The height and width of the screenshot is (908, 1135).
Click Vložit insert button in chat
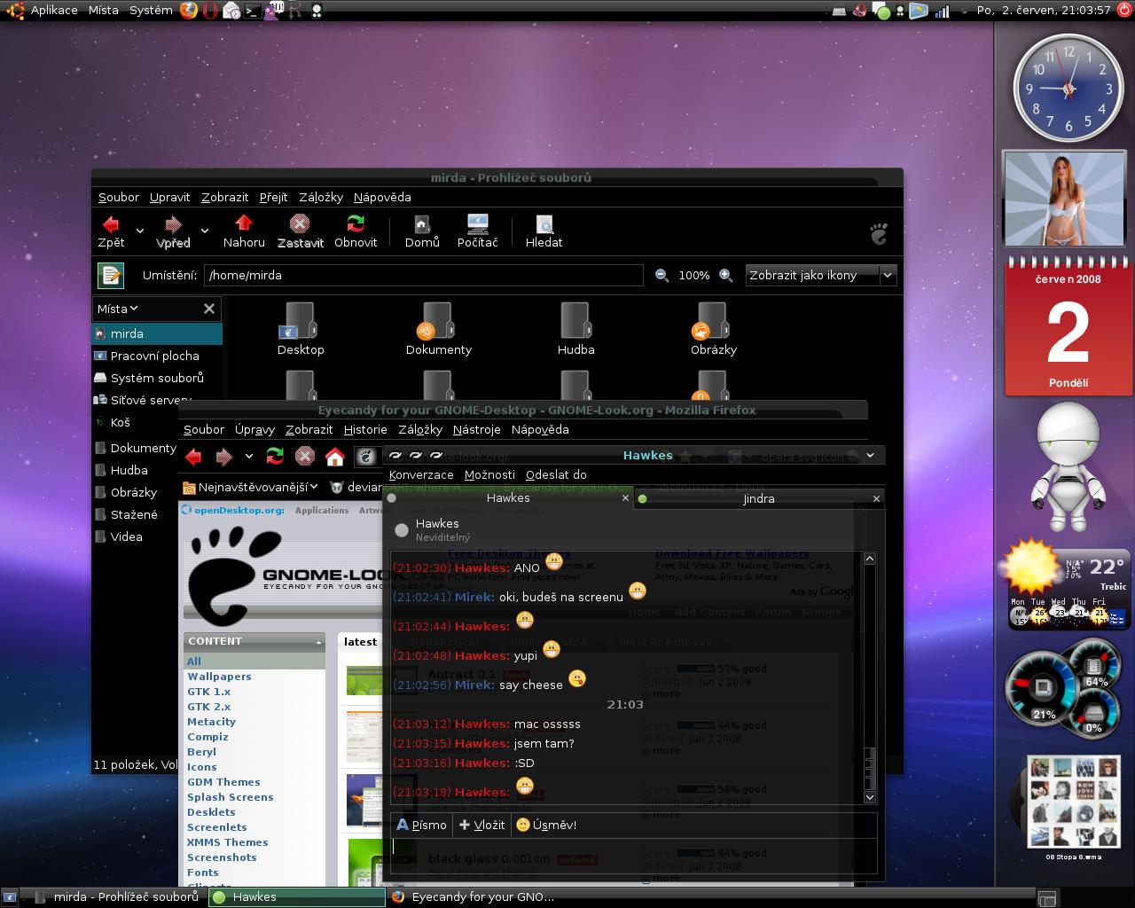point(482,825)
